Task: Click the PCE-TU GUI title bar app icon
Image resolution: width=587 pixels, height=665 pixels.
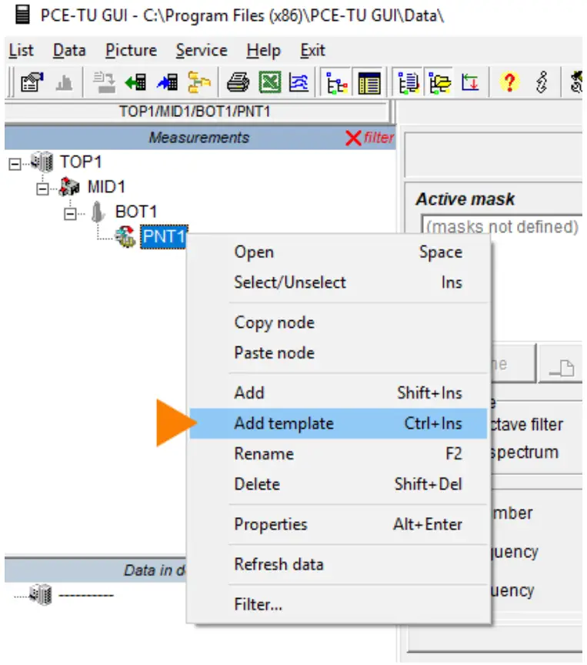Action: tap(22, 14)
